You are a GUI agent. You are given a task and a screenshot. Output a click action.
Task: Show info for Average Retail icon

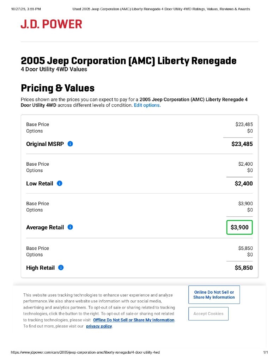[70, 227]
